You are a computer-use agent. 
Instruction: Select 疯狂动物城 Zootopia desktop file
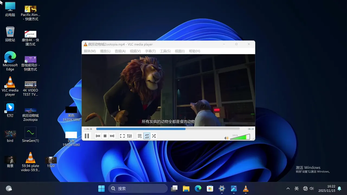30,114
